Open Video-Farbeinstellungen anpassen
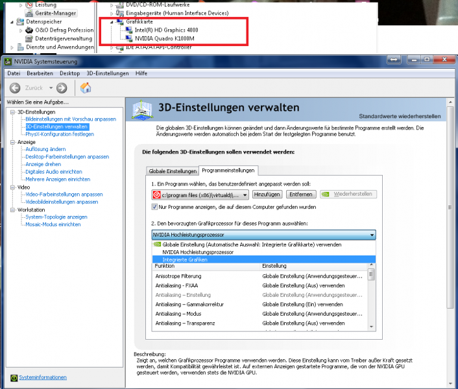The height and width of the screenshot is (389, 458). 64,194
